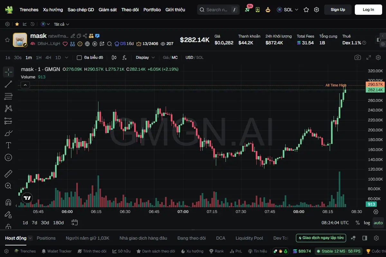
Task: Open the warning info icon for mask
Action: pos(80,44)
